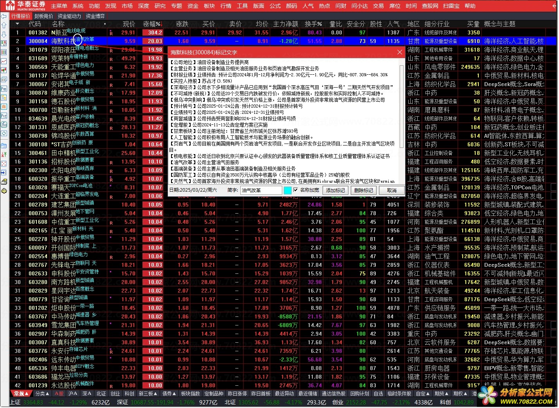Image resolution: width=559 pixels, height=408 pixels.
Task: Open the blue folder sidebar icon
Action: tap(4, 146)
